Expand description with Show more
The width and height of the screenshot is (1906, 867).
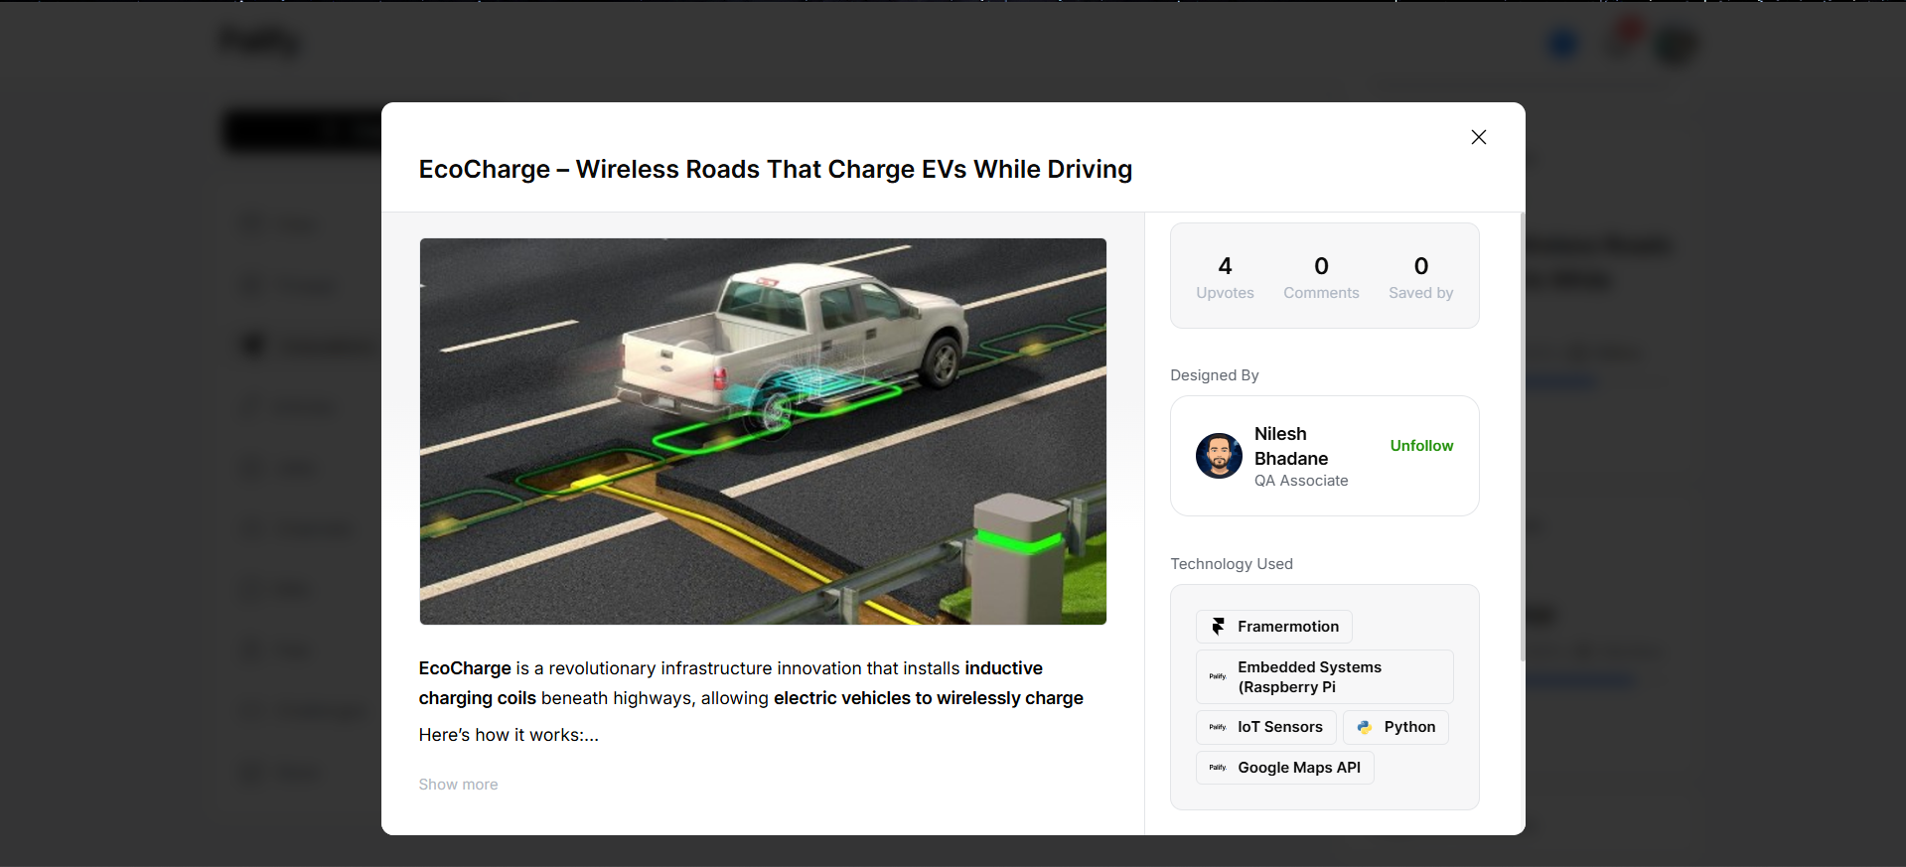click(458, 785)
